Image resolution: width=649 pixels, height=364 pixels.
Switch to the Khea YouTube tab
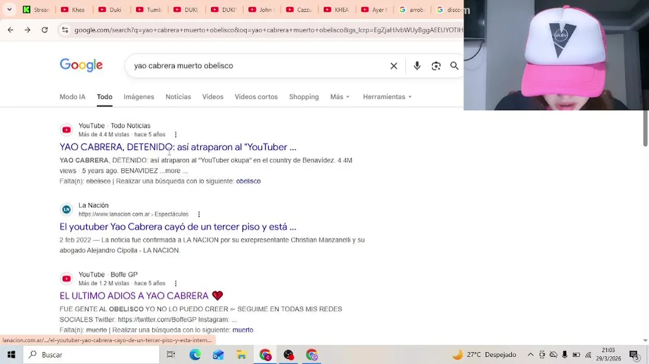pyautogui.click(x=73, y=10)
